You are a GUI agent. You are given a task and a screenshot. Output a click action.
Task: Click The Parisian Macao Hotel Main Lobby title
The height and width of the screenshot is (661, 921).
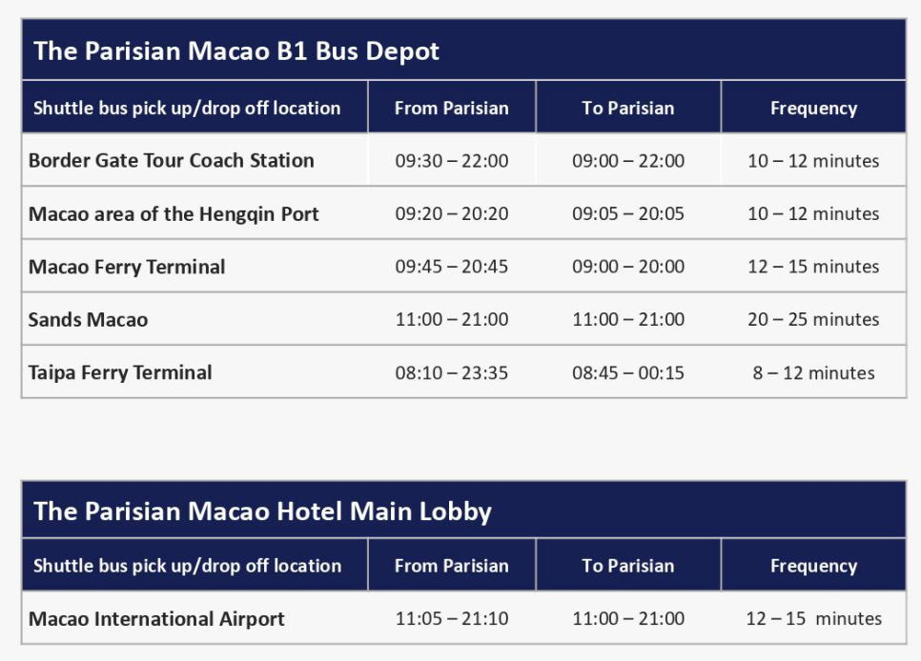coord(262,511)
